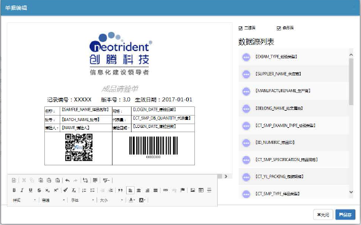This screenshot has height=225, width=361.
Task: Apply superscript formatting
Action: point(56,190)
